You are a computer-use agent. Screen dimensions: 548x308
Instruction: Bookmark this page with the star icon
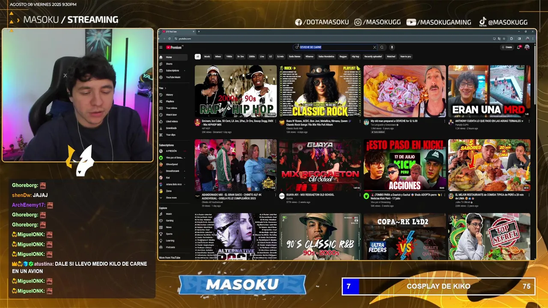[x=504, y=38]
